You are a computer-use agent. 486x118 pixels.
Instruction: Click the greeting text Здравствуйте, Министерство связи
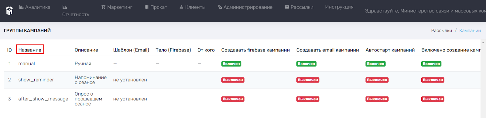425,11
